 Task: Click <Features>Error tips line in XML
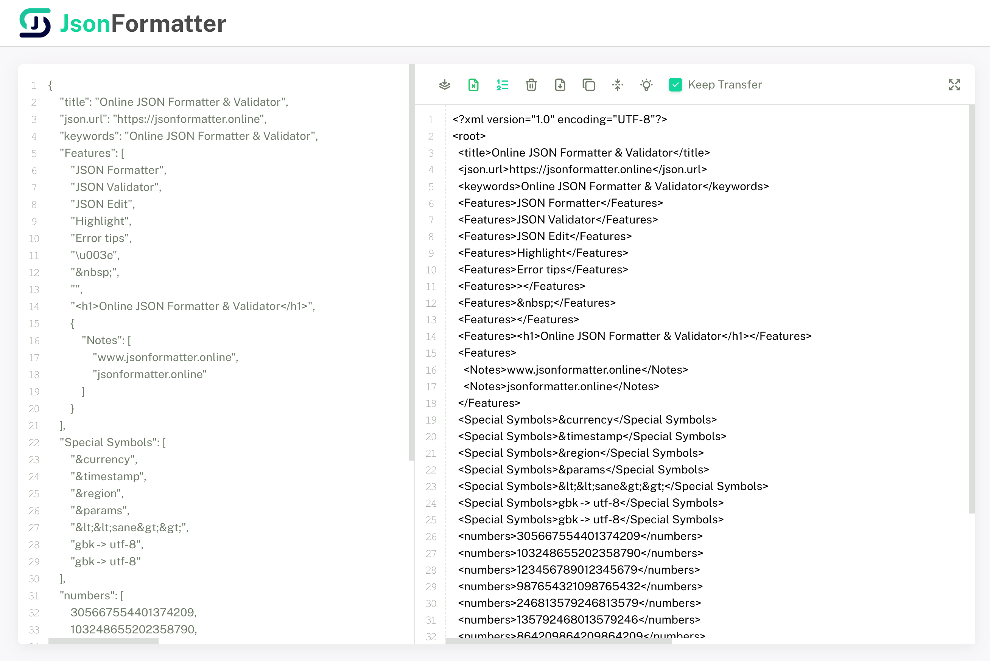tap(543, 270)
